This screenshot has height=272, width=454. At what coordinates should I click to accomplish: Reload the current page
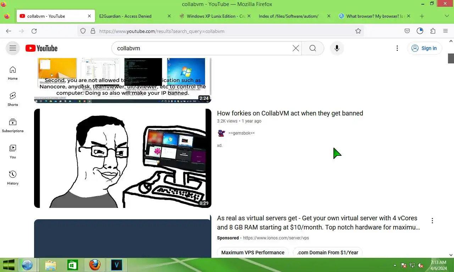coord(34,31)
